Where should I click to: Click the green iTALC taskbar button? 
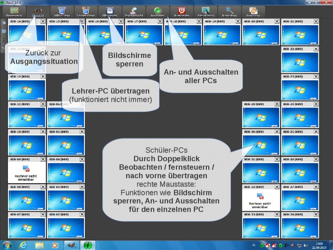[x=88, y=245]
